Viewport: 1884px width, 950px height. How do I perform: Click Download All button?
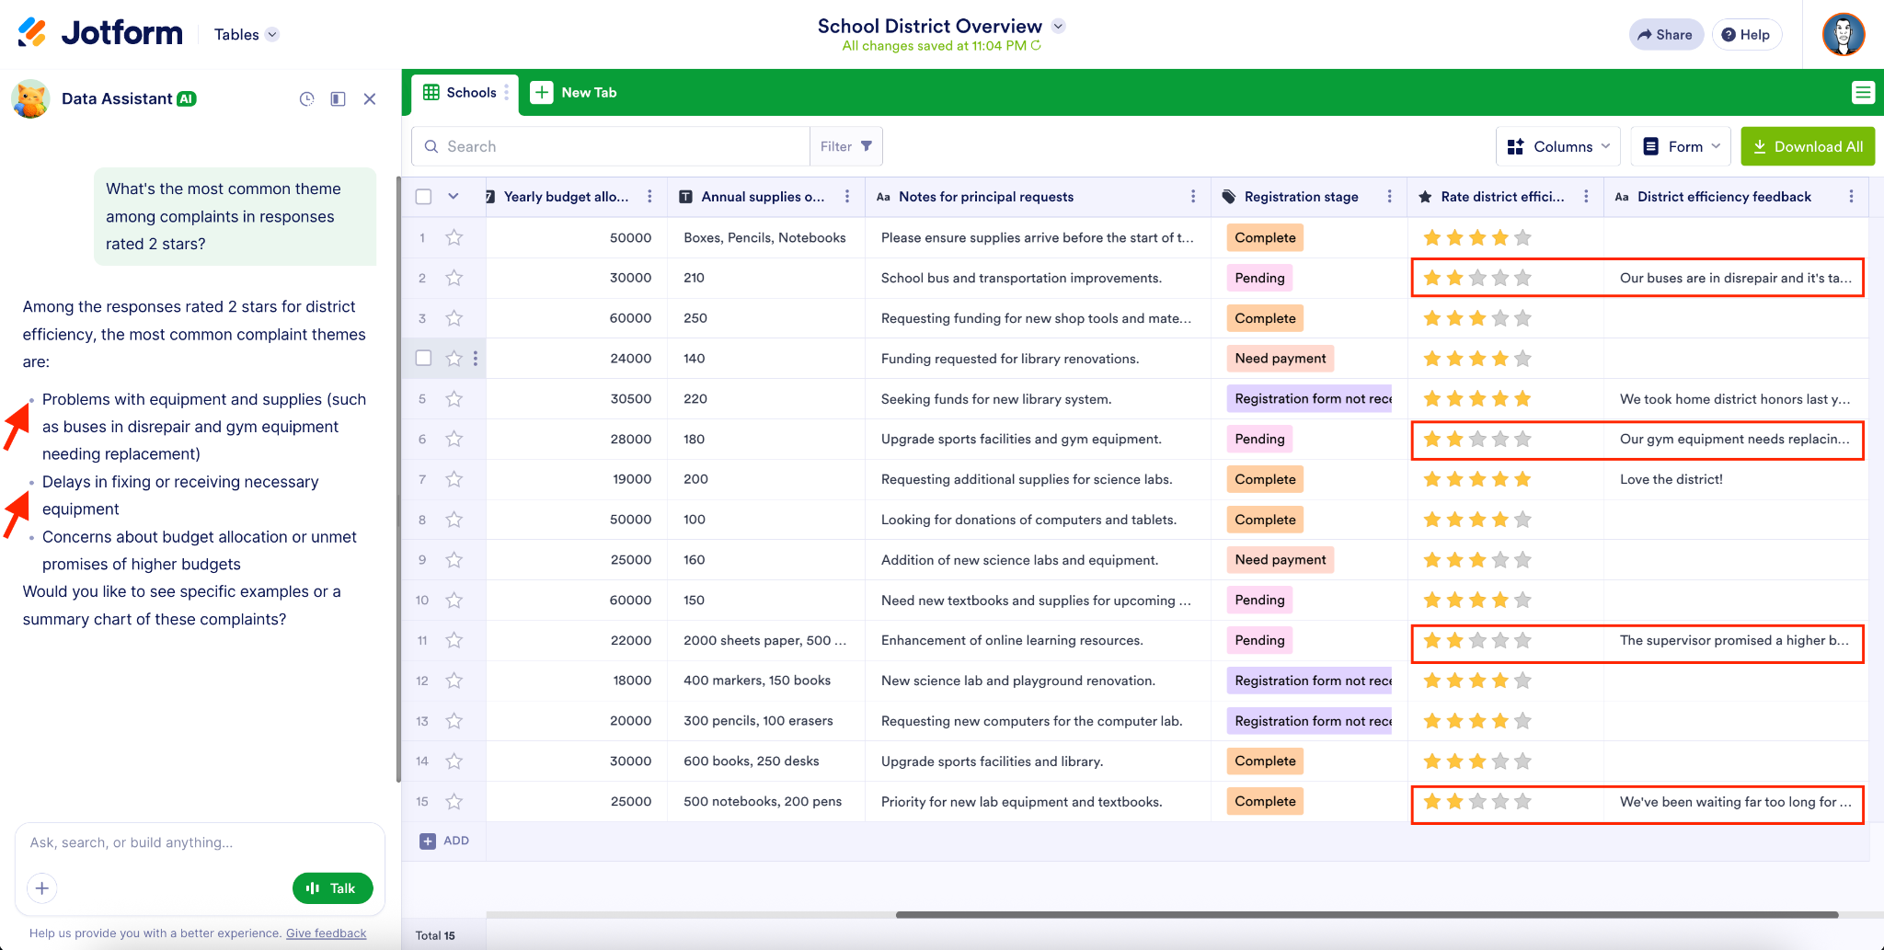(x=1808, y=146)
